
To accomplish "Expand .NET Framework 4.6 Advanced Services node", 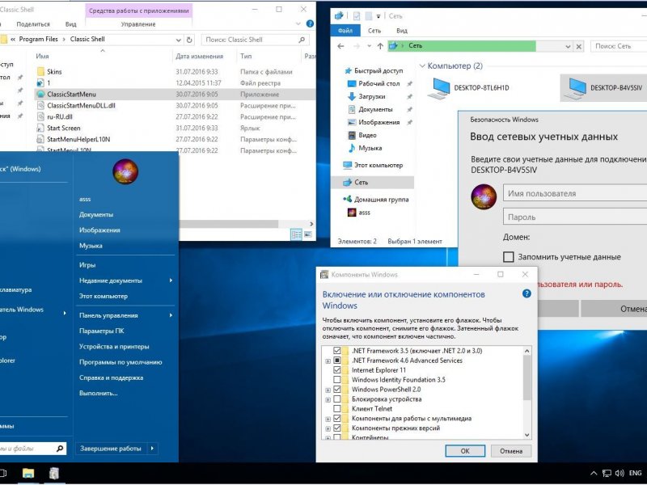I will coord(328,361).
